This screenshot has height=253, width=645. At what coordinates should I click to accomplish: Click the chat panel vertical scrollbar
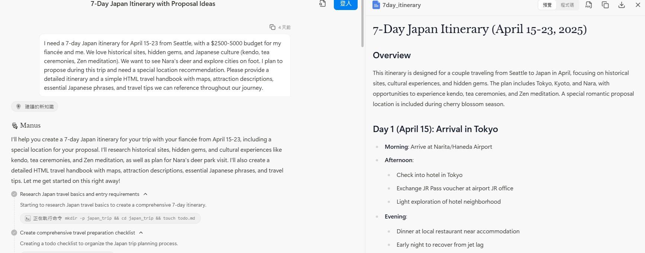(x=362, y=23)
